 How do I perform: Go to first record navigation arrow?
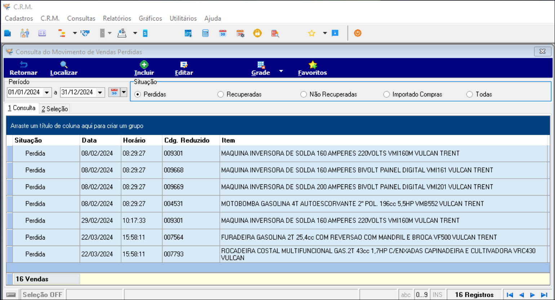(510, 295)
